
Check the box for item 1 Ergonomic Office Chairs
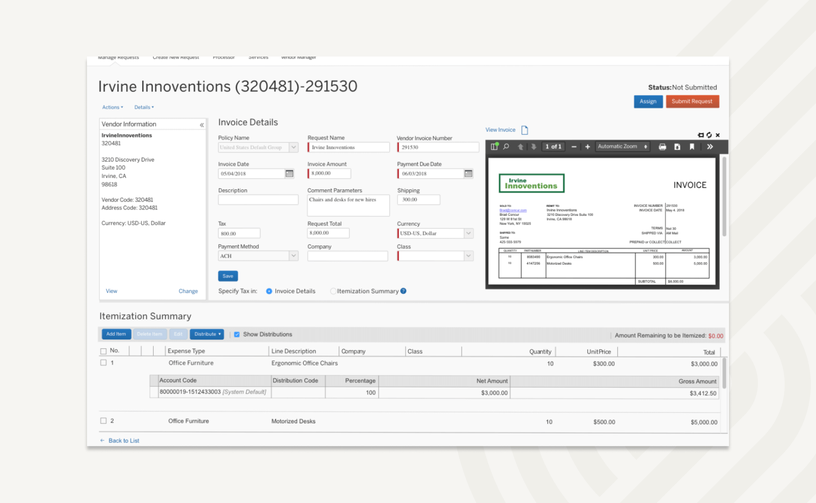coord(103,362)
